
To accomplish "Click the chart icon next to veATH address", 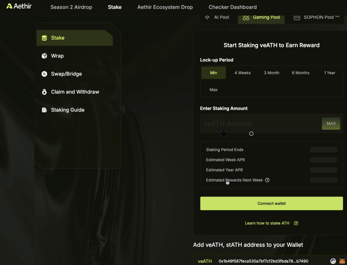I will point(333,261).
